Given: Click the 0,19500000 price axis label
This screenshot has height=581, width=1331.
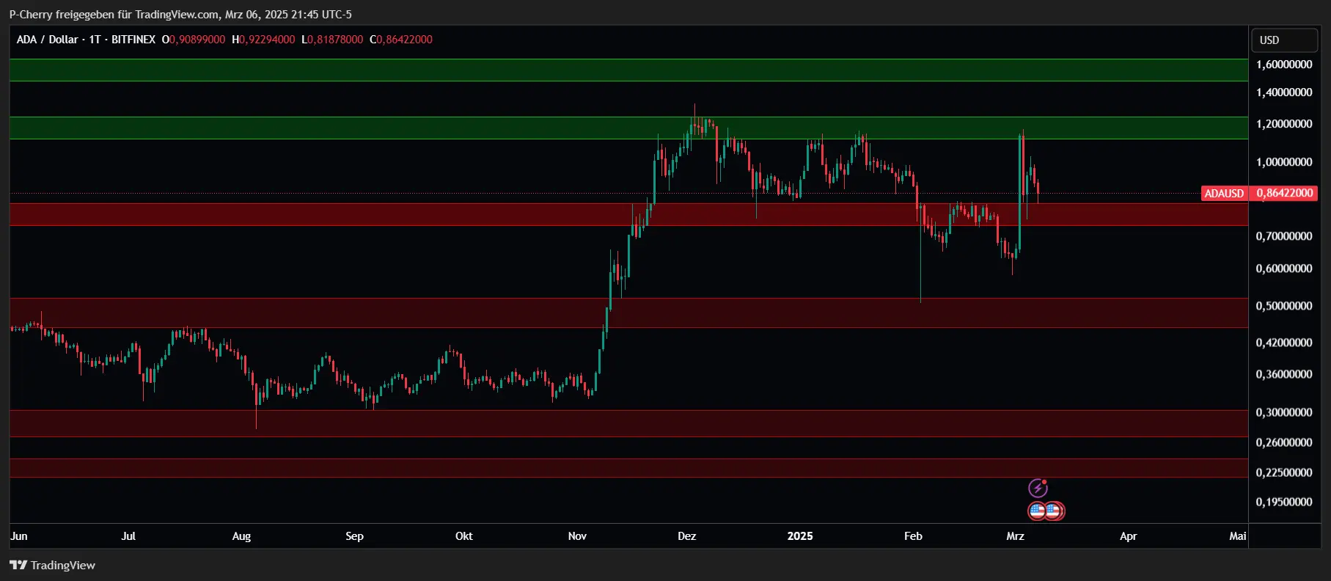Looking at the screenshot, I should tap(1284, 503).
